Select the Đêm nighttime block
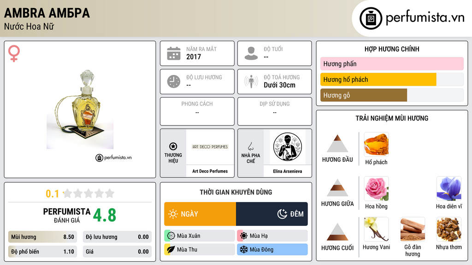Screen dimensions: 472x265 point(272,214)
